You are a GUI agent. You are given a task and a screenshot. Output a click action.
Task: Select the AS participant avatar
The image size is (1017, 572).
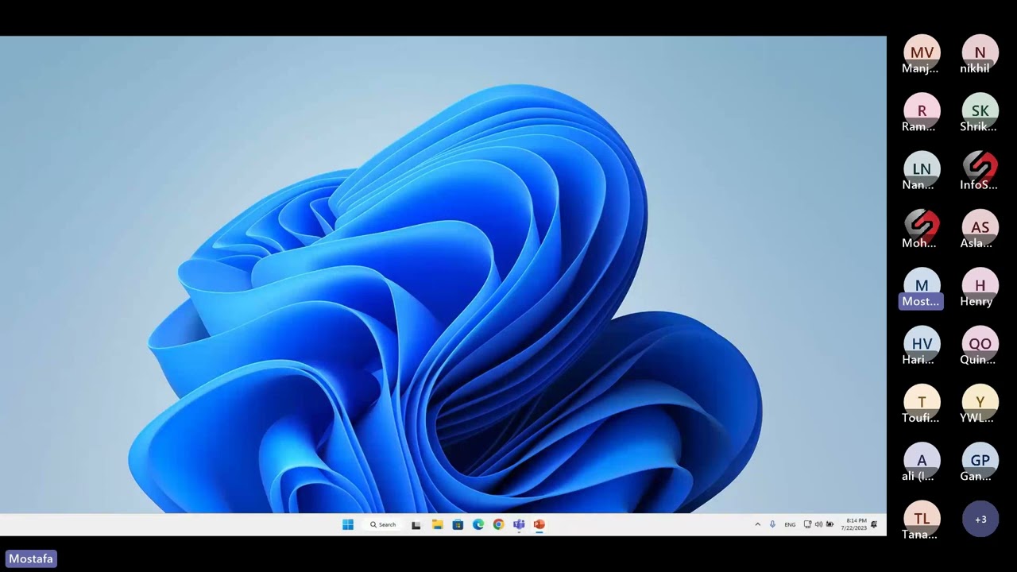tap(980, 227)
